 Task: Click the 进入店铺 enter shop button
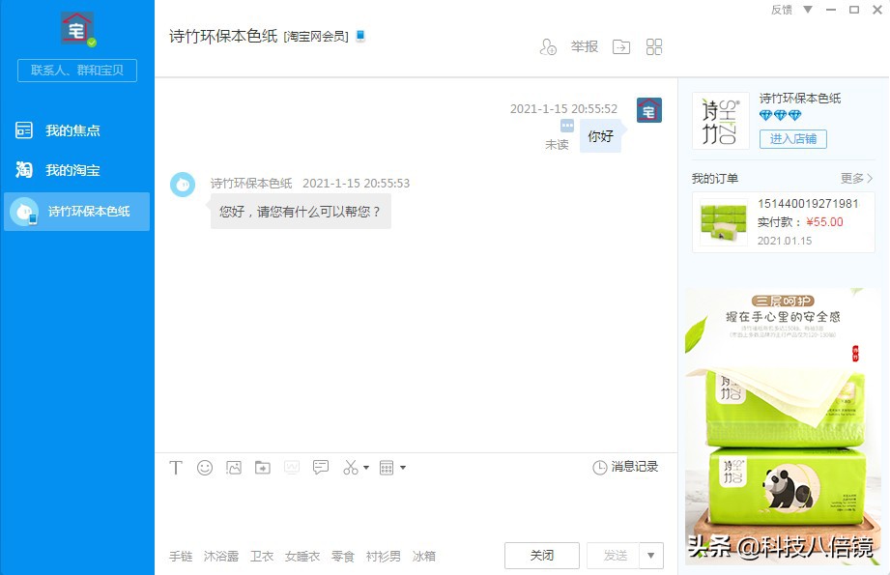(792, 138)
